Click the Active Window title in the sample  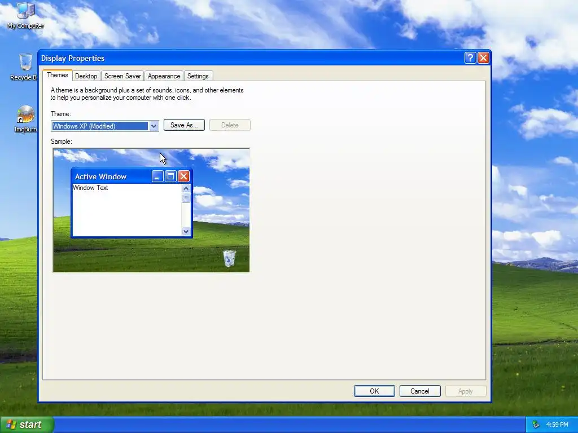click(100, 176)
